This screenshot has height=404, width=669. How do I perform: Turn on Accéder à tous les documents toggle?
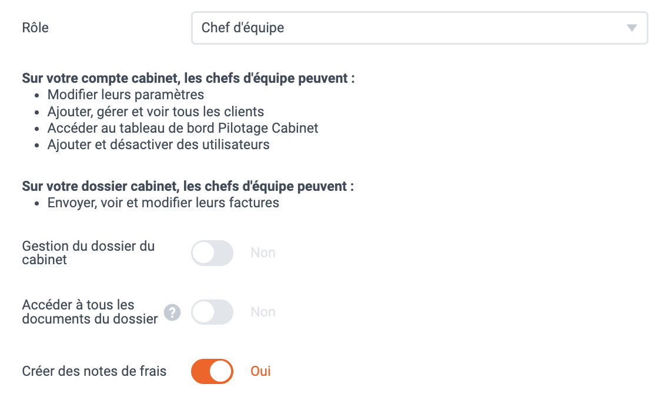pos(212,312)
